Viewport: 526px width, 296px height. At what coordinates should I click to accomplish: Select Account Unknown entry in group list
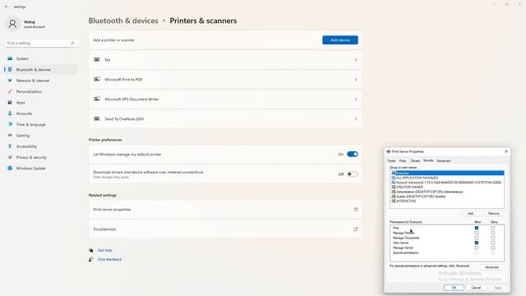tap(447, 183)
